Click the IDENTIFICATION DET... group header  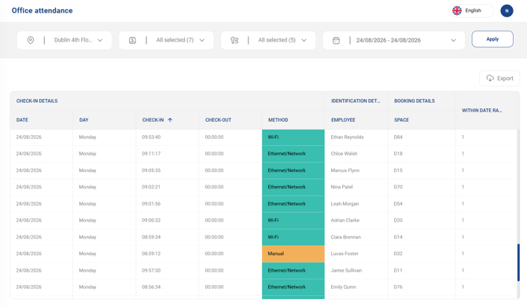pyautogui.click(x=356, y=101)
